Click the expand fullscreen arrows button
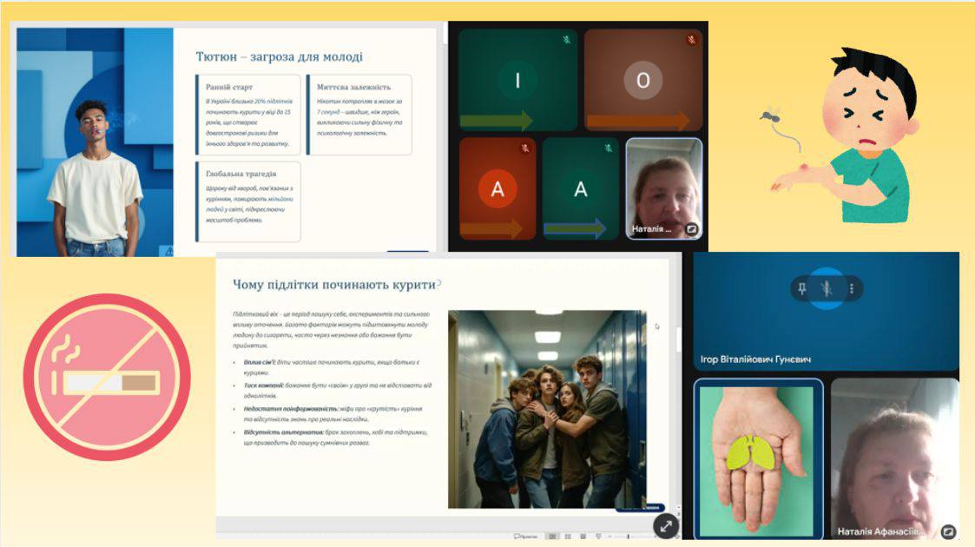This screenshot has width=975, height=547. point(665,525)
